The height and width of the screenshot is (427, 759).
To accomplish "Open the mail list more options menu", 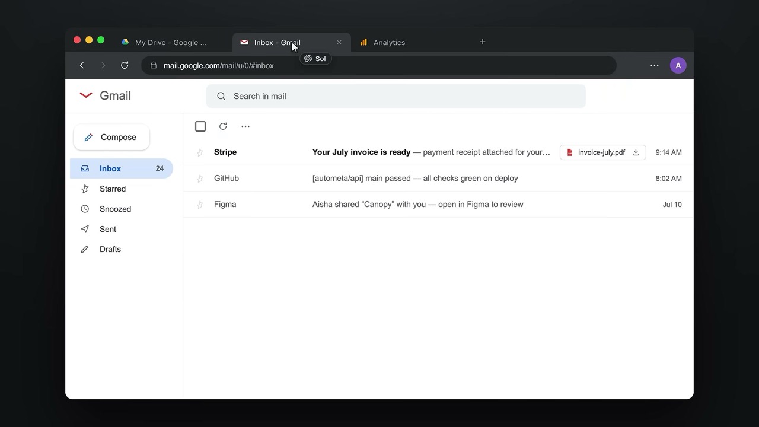I will [x=245, y=126].
